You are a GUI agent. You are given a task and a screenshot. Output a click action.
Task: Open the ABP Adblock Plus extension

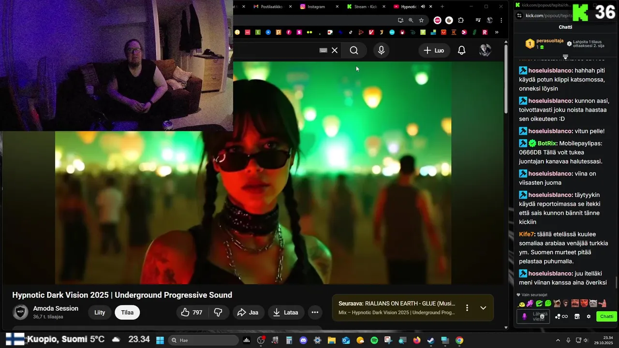click(437, 20)
